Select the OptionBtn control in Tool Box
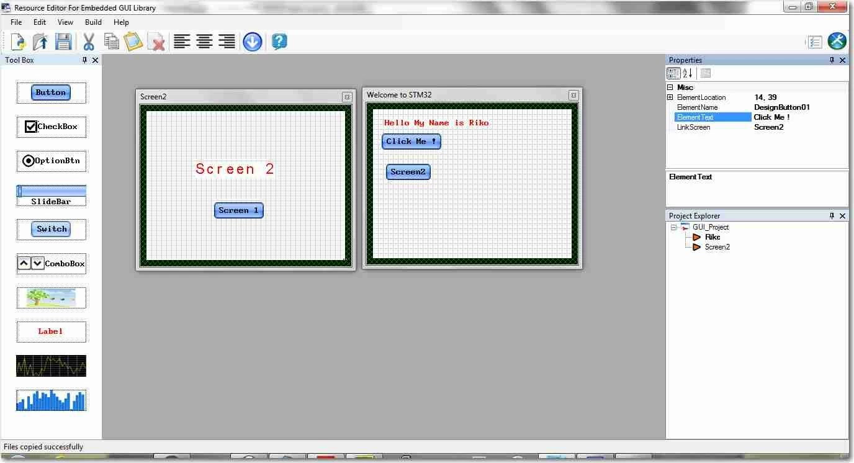 pos(51,161)
